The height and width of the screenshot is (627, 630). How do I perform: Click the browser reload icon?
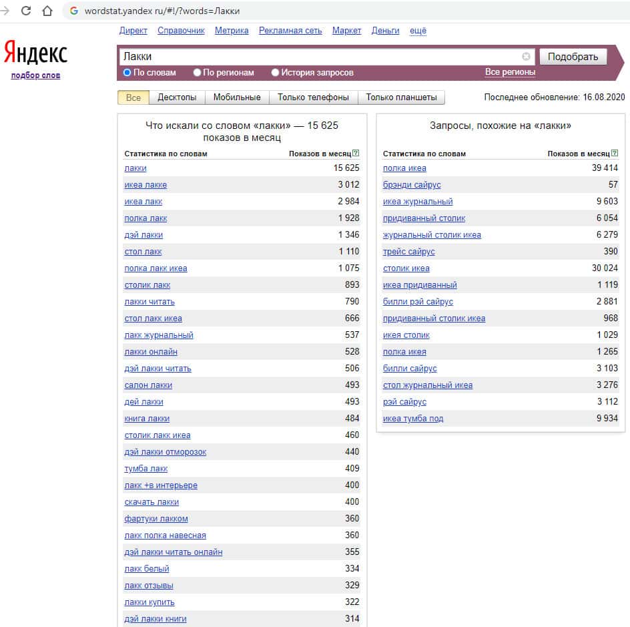pyautogui.click(x=26, y=11)
